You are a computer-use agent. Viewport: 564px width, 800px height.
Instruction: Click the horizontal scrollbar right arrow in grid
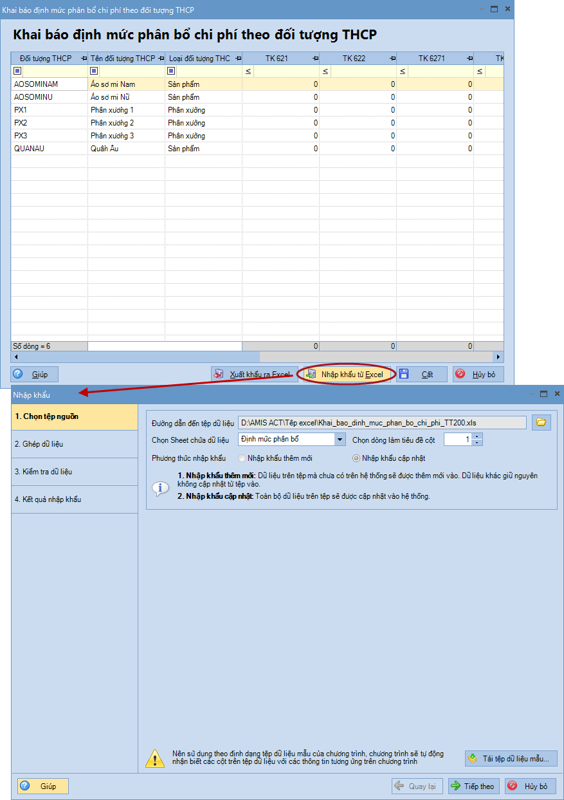coord(498,357)
